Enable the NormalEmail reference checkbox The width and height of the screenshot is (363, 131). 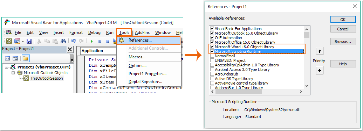coord(212,56)
